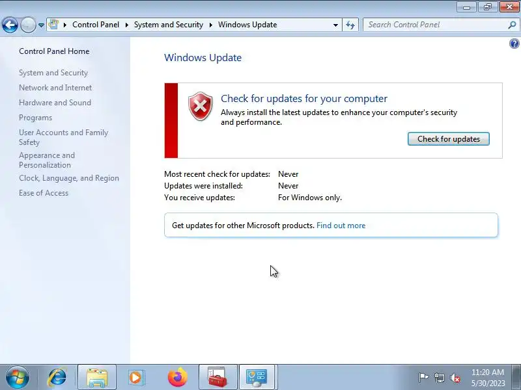
Task: Go back using the blue Back arrow
Action: [x=10, y=25]
